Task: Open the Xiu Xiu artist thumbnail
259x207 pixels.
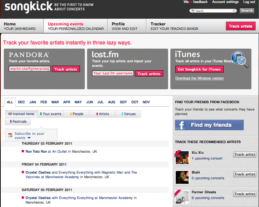Action: tap(182, 158)
